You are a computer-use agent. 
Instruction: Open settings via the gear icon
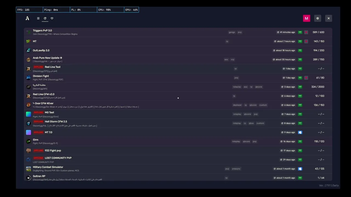pyautogui.click(x=318, y=18)
